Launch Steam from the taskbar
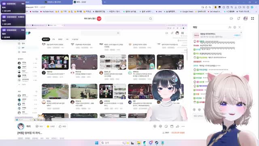The image size is (259, 146). (x=157, y=143)
